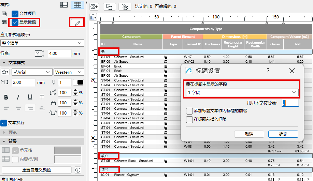Click the pen number icon beside field 1

point(54,82)
